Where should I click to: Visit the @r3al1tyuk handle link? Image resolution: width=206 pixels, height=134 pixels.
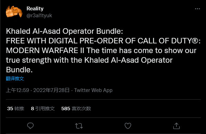point(39,16)
